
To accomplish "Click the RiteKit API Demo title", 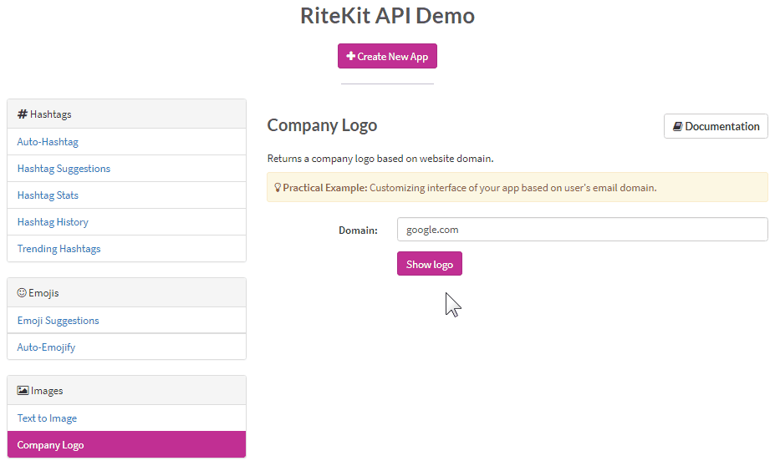I will pos(388,16).
